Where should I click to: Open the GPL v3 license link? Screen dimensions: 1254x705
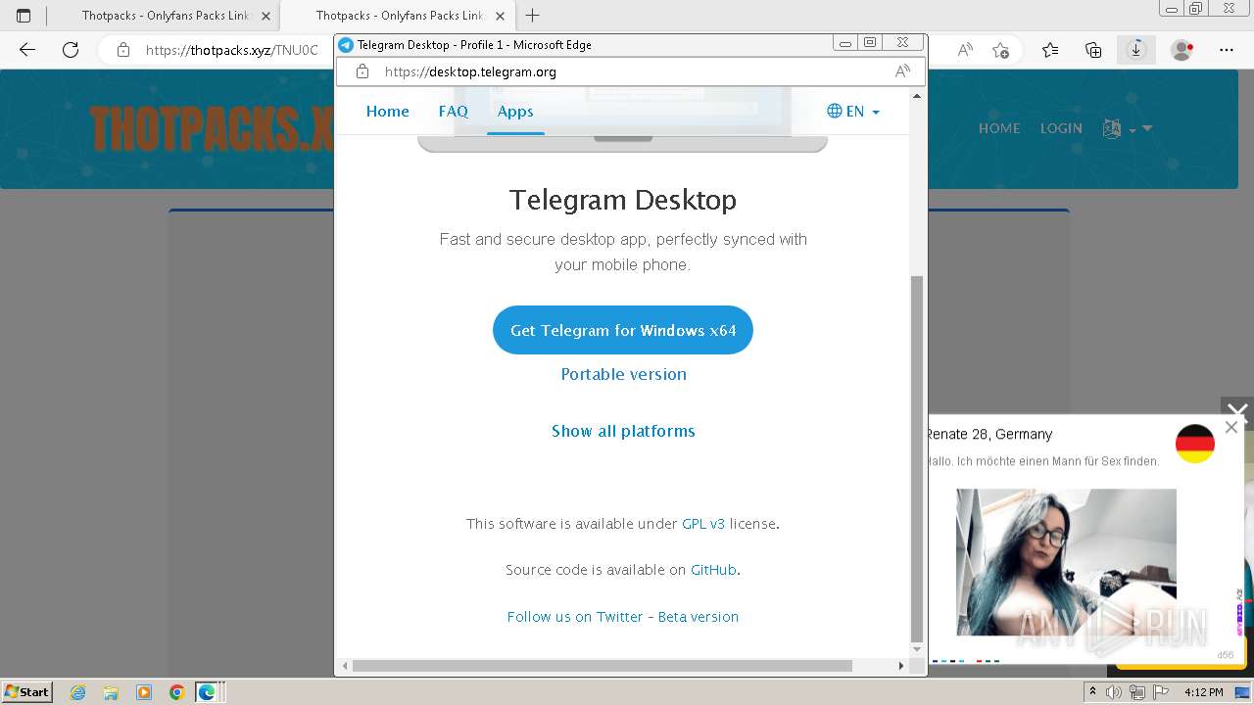(703, 524)
